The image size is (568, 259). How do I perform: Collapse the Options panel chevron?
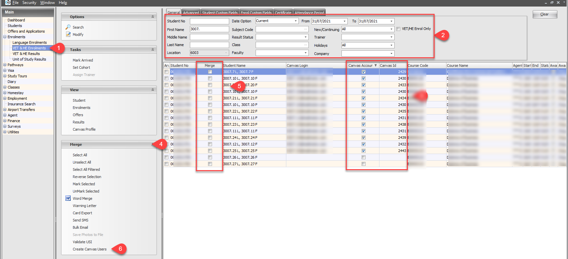(x=153, y=17)
